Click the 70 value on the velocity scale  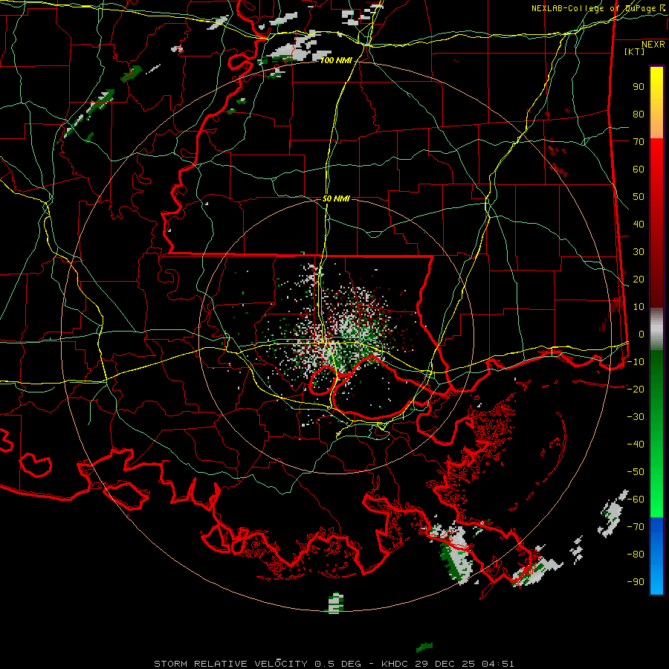coord(639,142)
